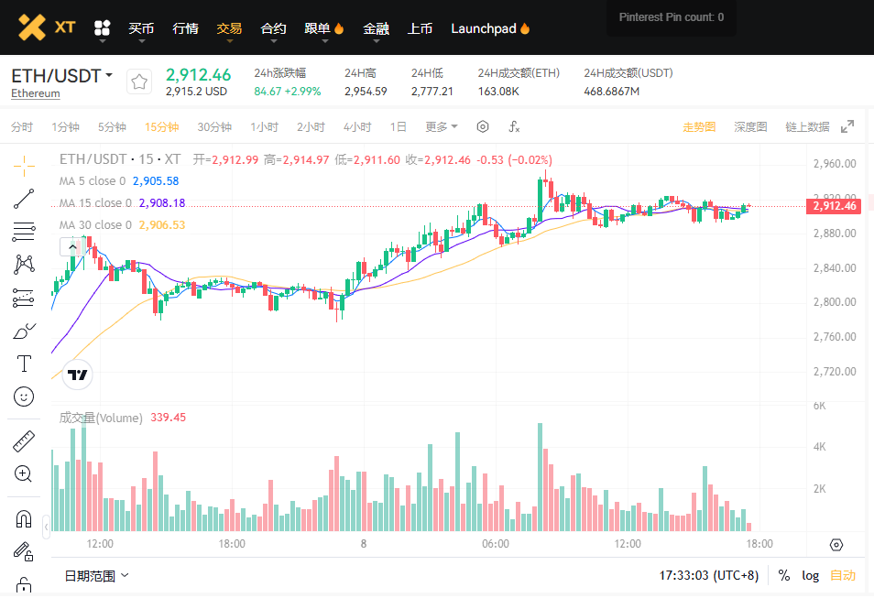
Task: Select the horizontal lines Fibonacci tool
Action: click(x=24, y=232)
